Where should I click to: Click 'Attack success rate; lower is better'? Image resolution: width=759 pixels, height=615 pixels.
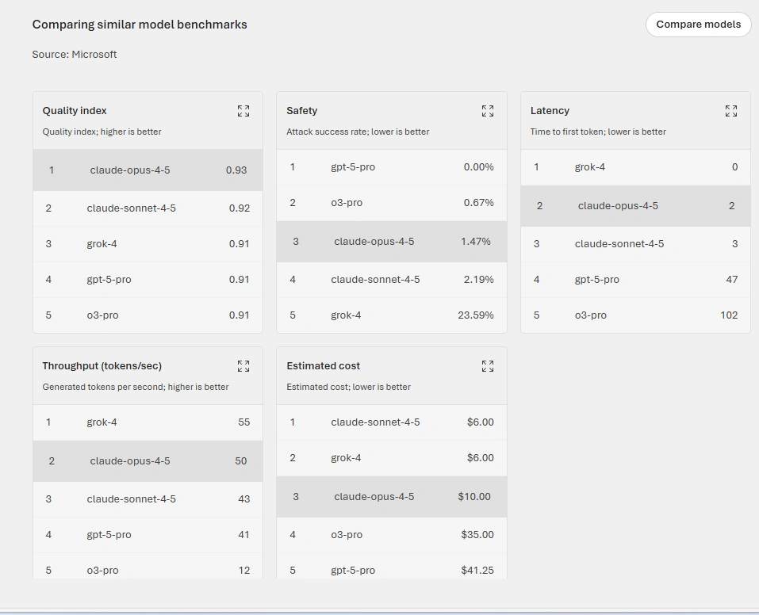(358, 132)
